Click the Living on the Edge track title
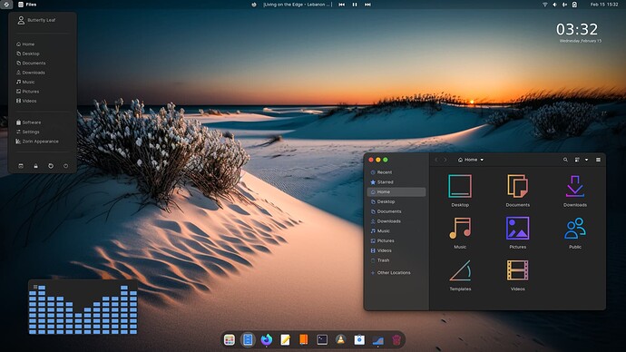 pos(298,5)
